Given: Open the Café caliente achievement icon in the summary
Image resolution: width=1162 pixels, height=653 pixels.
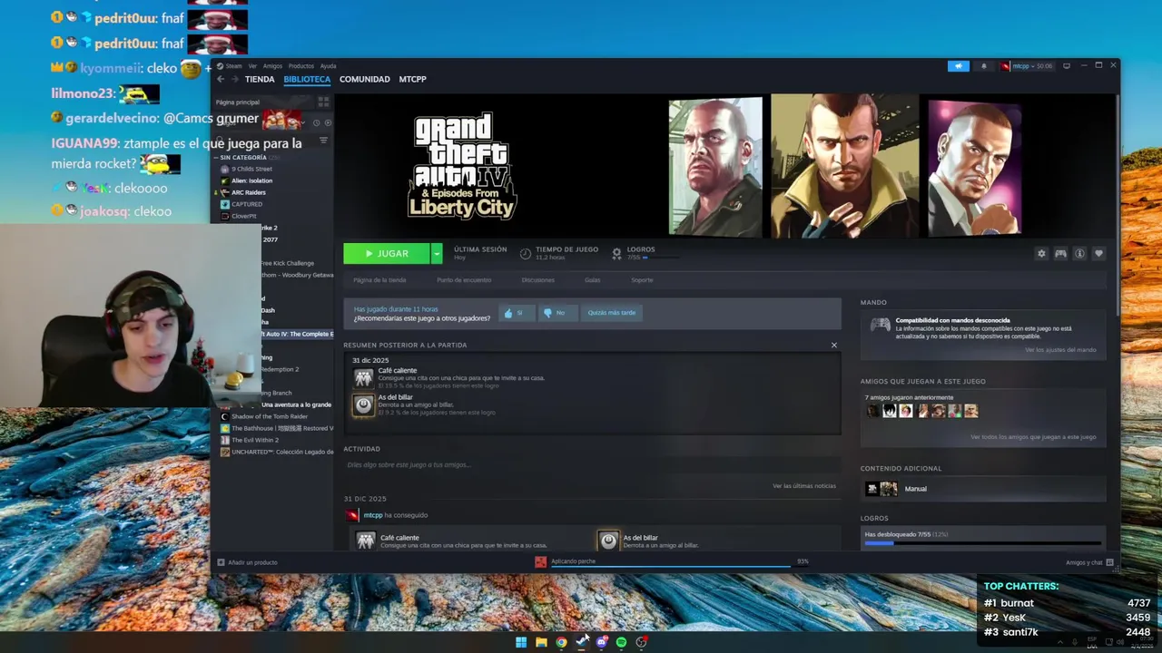Looking at the screenshot, I should click(x=364, y=377).
